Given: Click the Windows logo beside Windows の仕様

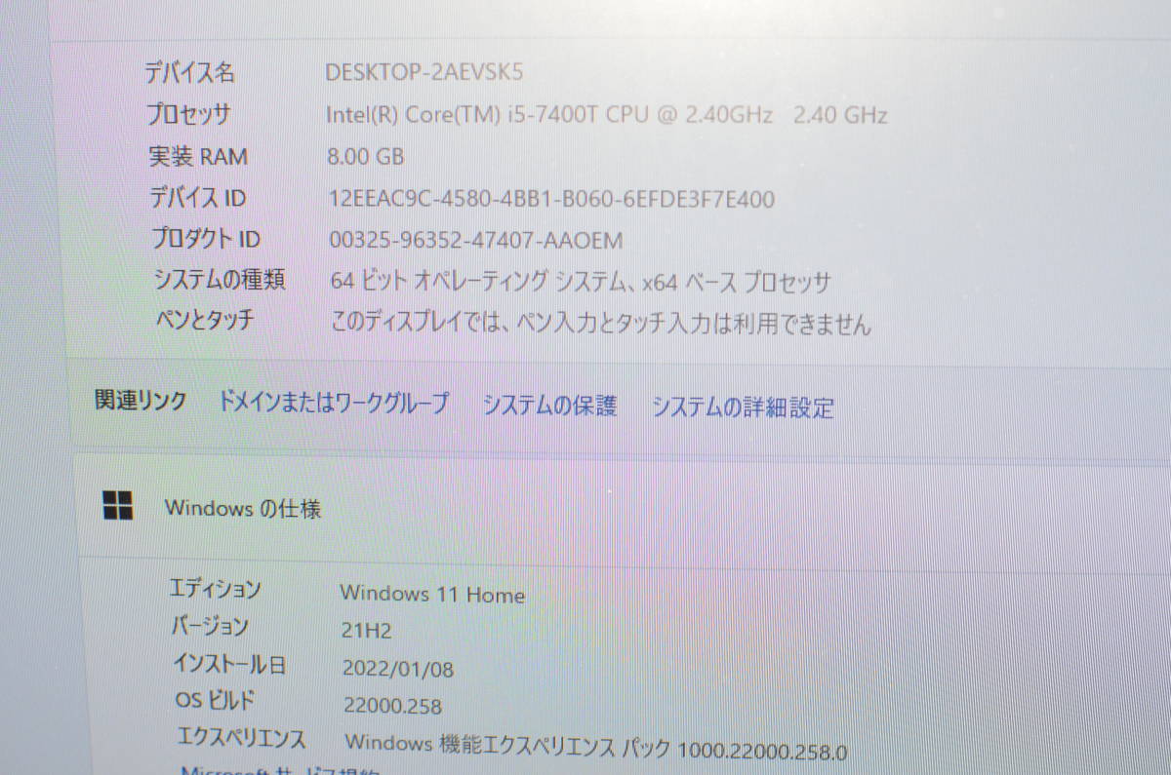Looking at the screenshot, I should coord(118,505).
